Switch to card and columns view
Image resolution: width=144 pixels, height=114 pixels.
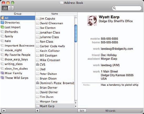click(5, 8)
